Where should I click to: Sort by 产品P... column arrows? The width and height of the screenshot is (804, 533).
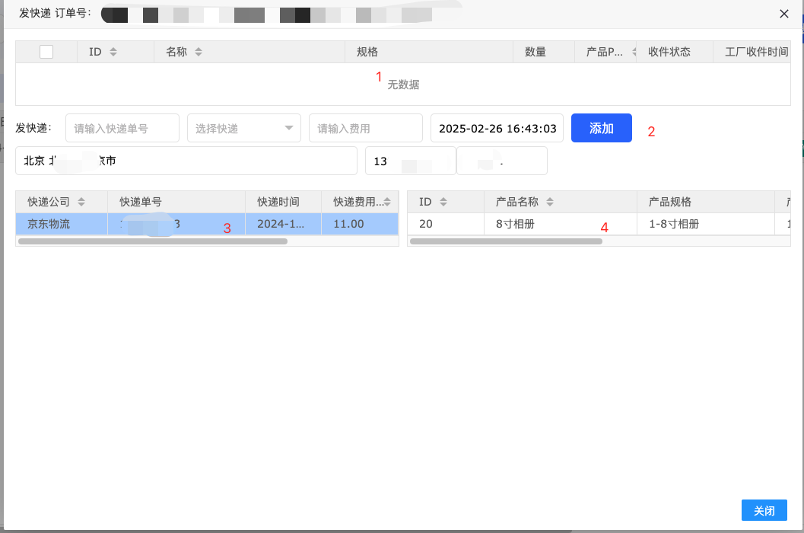[634, 52]
